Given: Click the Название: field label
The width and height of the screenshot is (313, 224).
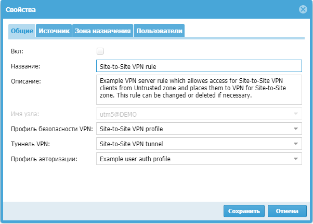Looking at the screenshot, I should [x=25, y=66].
